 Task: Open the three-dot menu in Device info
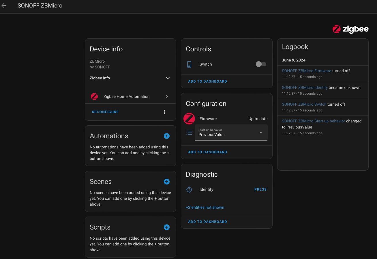click(x=164, y=112)
